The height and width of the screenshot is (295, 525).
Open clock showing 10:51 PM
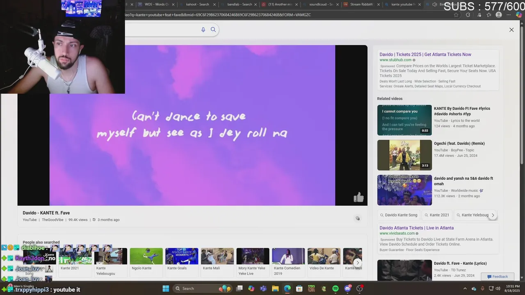tap(513, 288)
